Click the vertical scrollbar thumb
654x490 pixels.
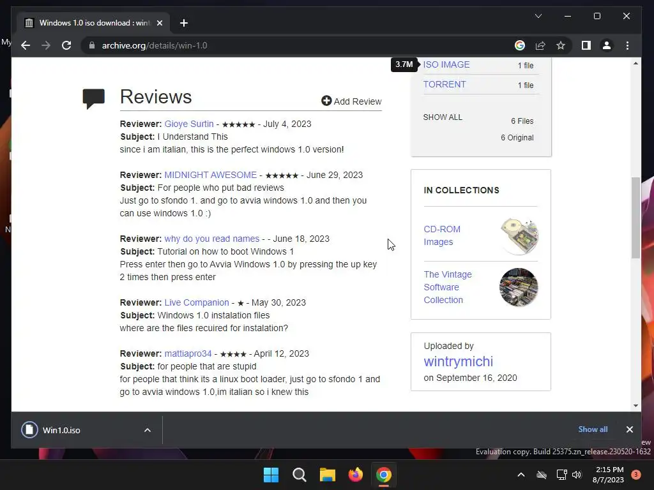635,218
